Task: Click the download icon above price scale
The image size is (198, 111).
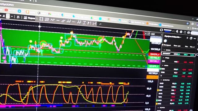Action: pyautogui.click(x=146, y=33)
